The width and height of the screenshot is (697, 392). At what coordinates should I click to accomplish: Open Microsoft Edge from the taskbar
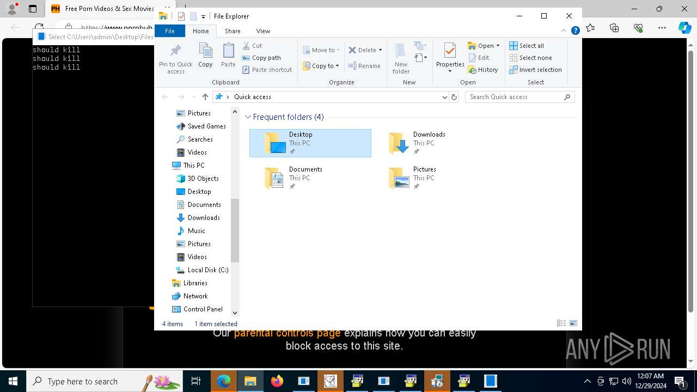pyautogui.click(x=224, y=381)
